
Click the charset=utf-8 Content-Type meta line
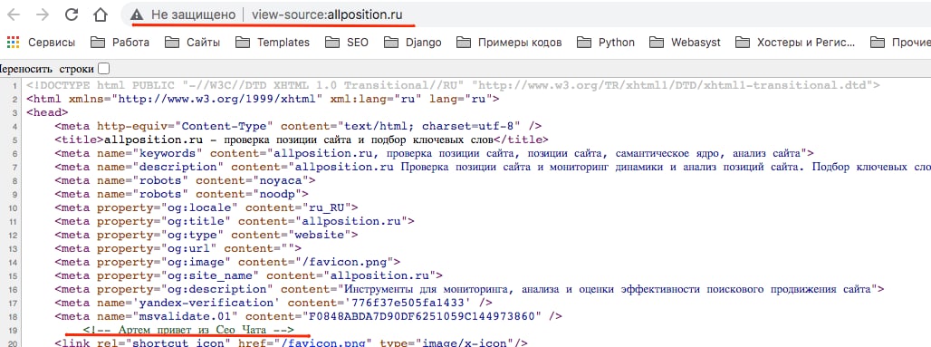(x=298, y=126)
